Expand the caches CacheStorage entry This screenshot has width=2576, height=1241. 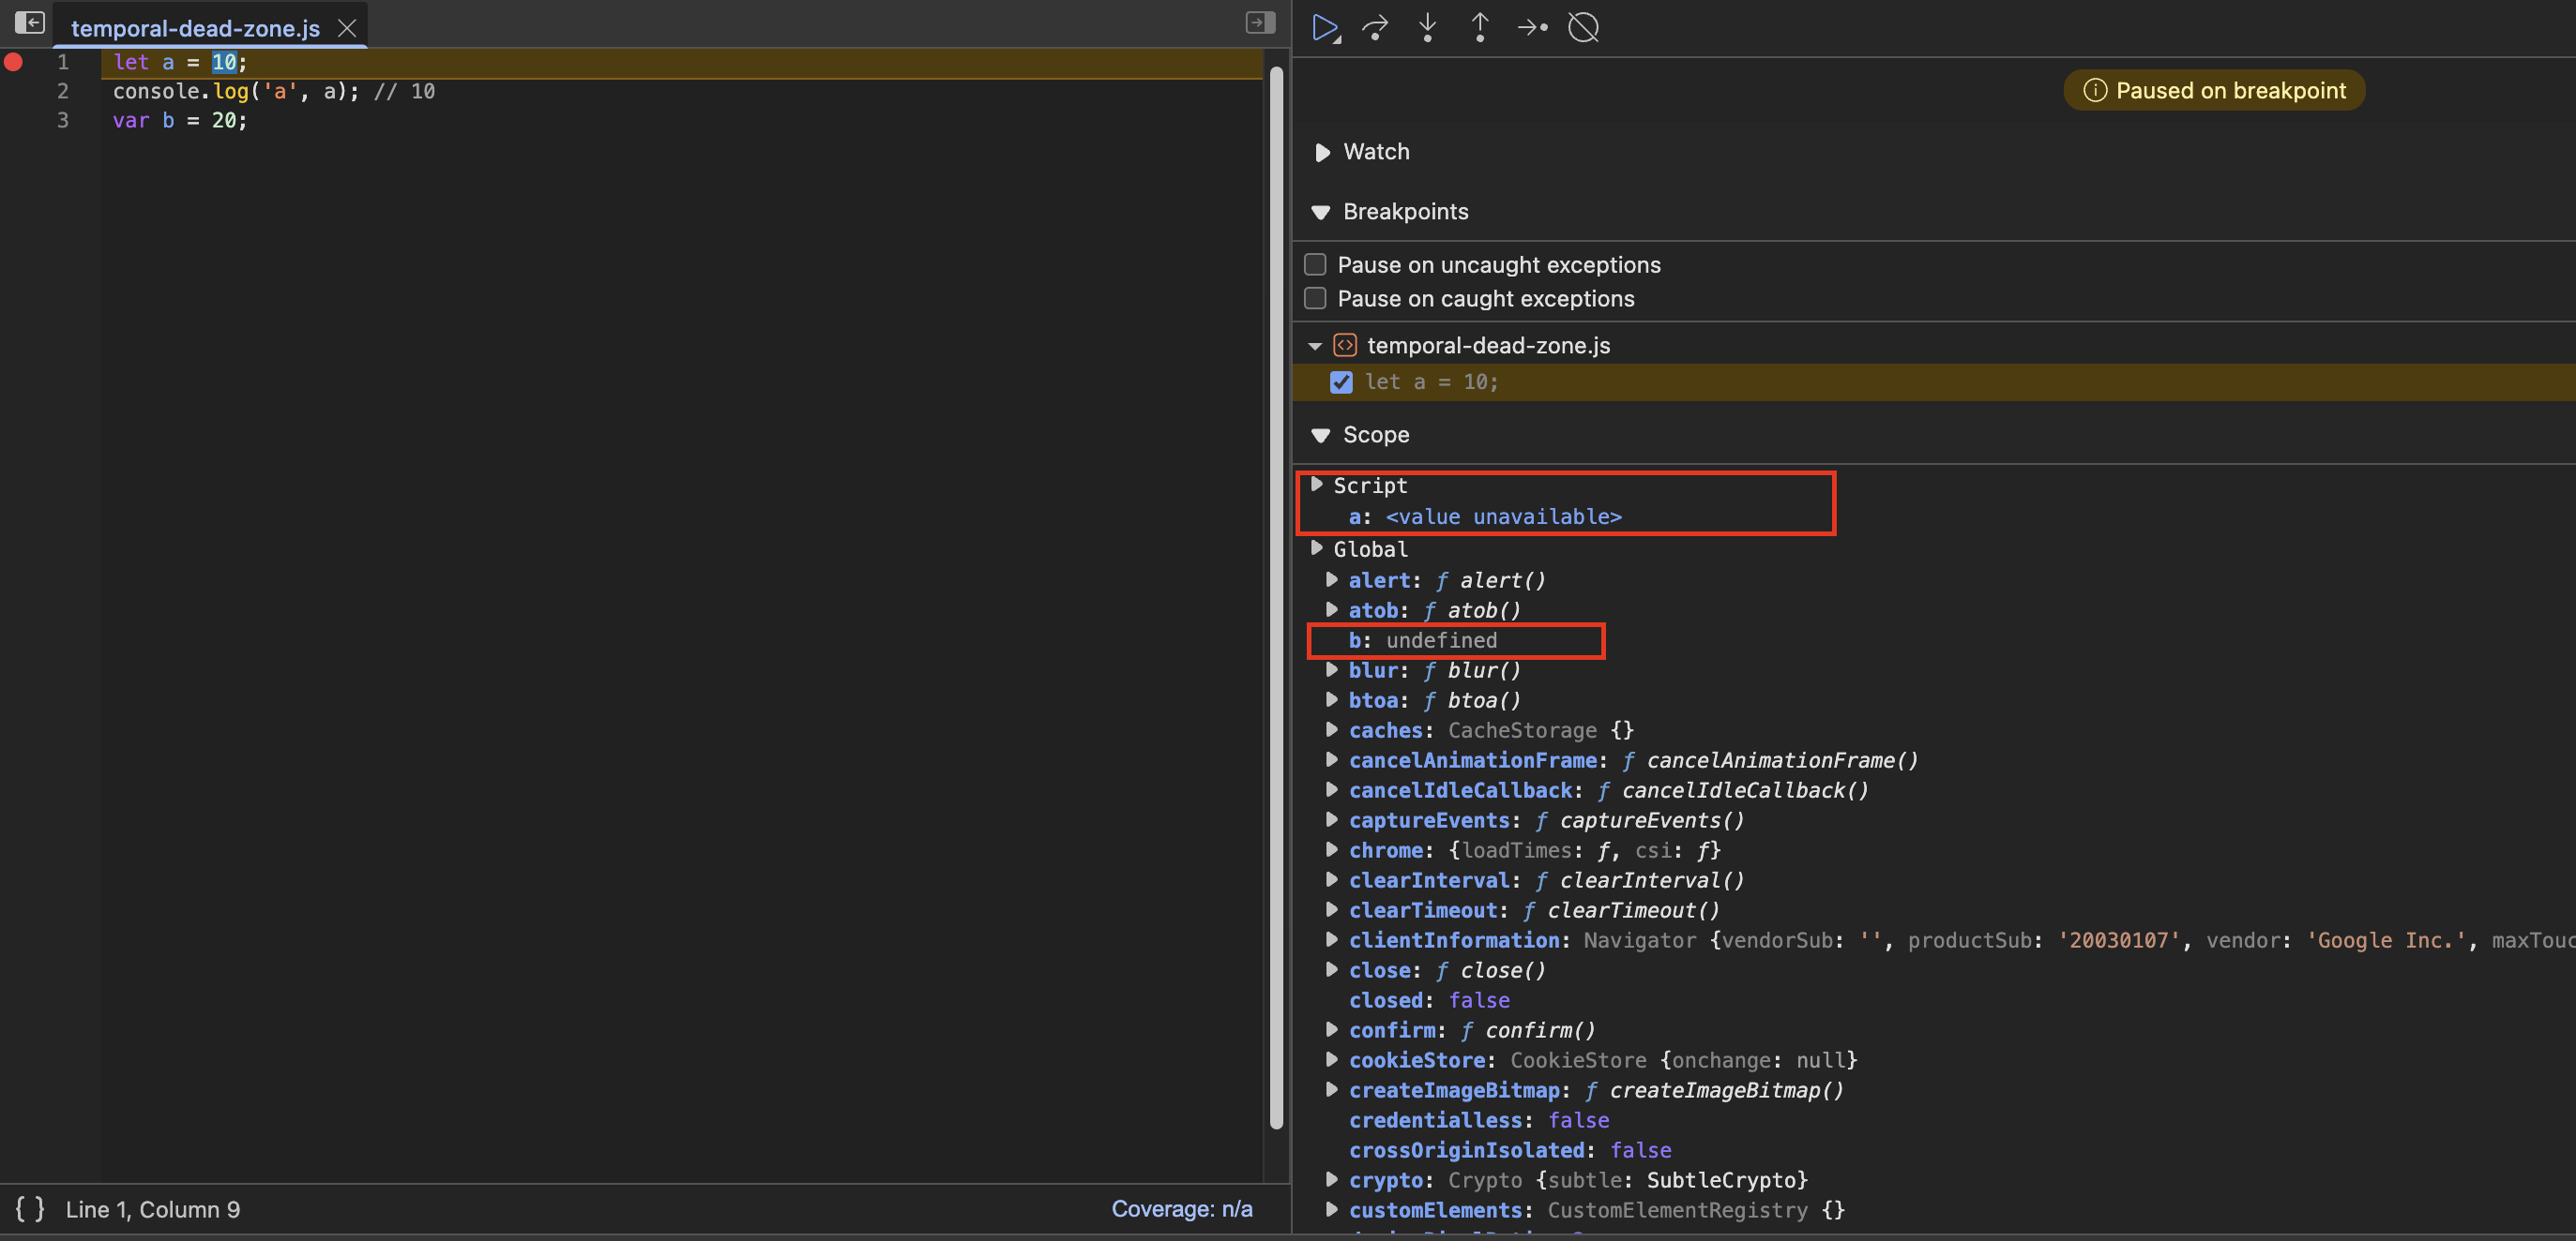(1332, 728)
